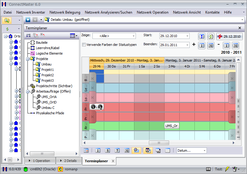Select the Leerrohre/Kabel tree item
The image size is (247, 174).
pyautogui.click(x=48, y=48)
